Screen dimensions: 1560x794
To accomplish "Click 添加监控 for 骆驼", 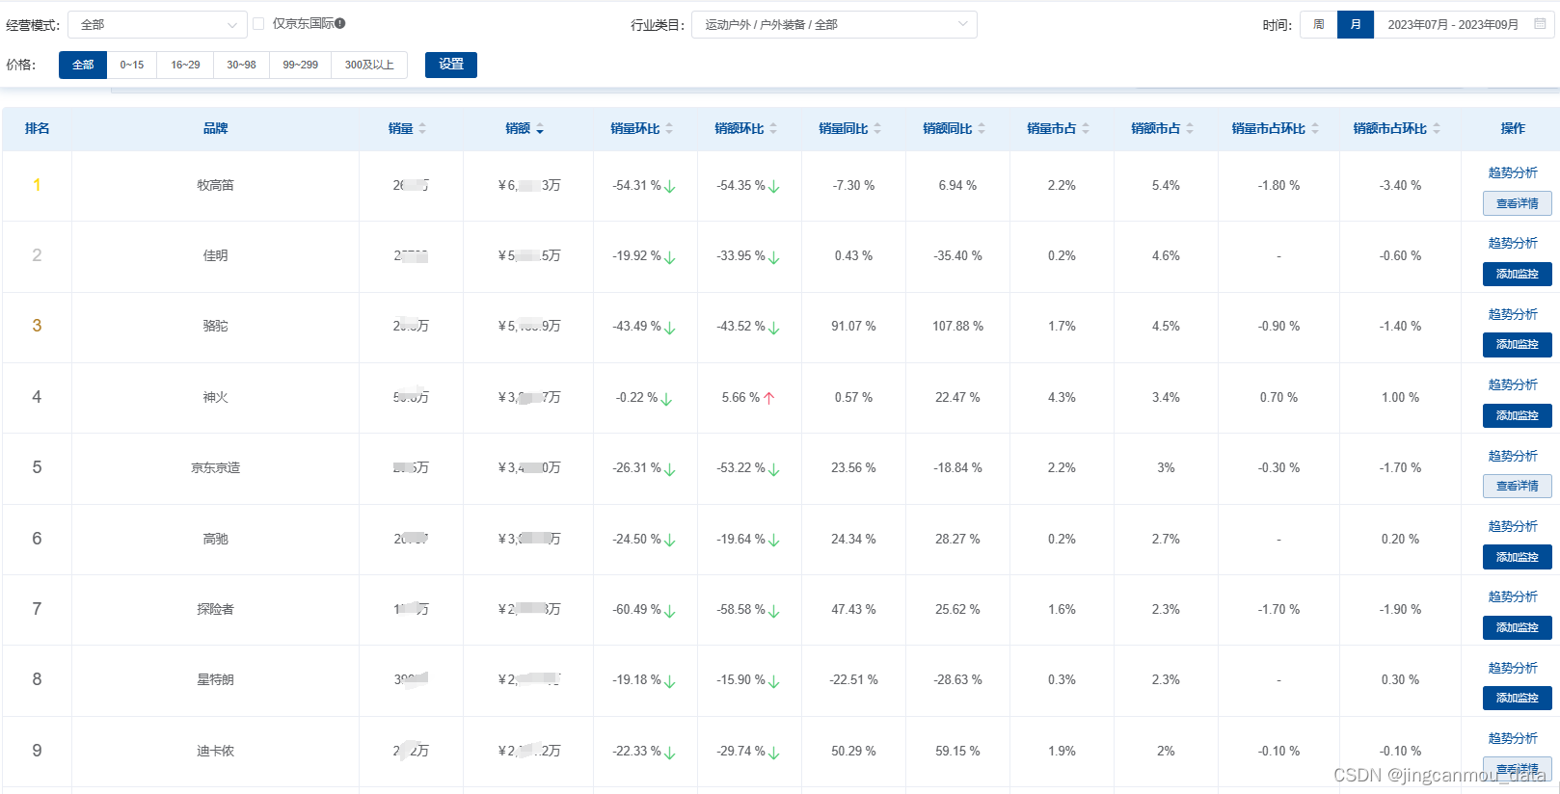I will click(1518, 344).
